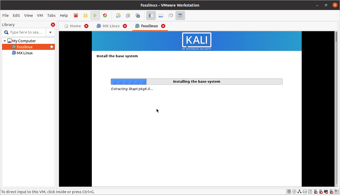
Task: Close the Library panel with its red X
Action: 53,25
